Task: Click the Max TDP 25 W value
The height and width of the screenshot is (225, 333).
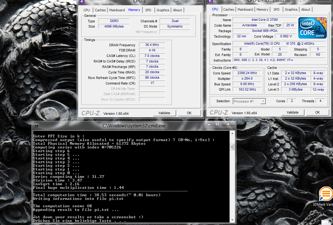Action: coord(290,25)
